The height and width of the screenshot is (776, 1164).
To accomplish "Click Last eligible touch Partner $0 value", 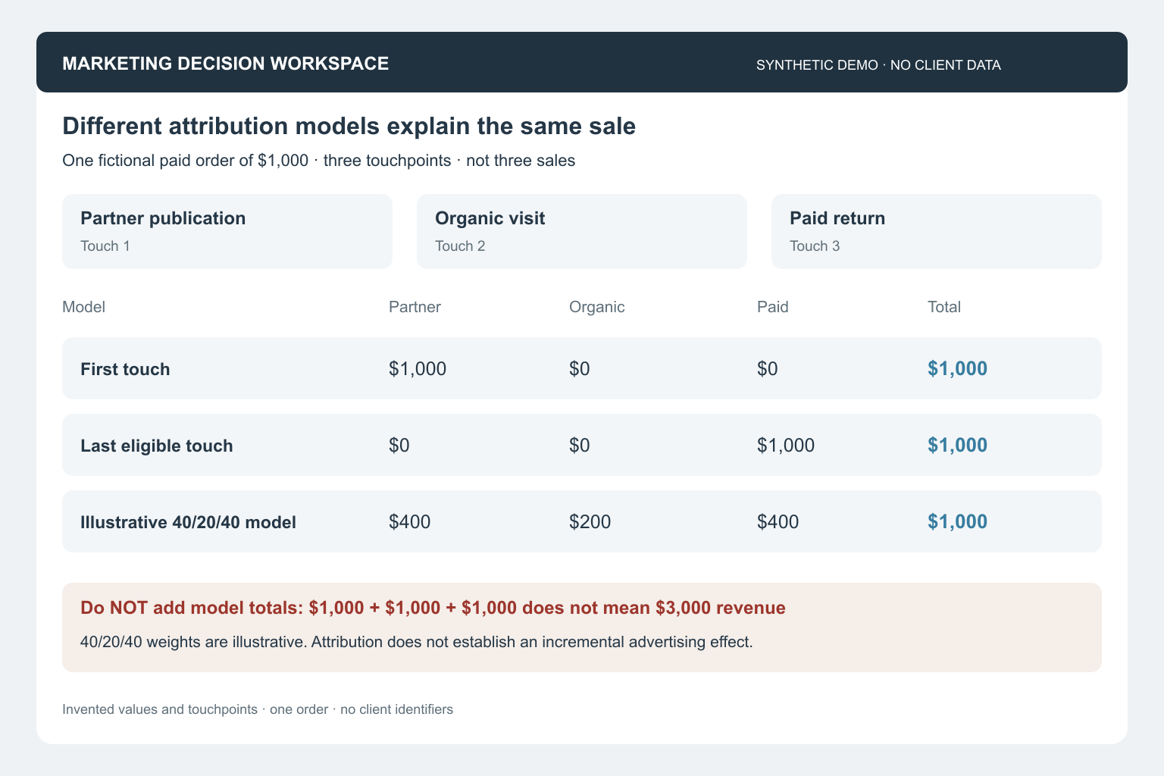I will (x=399, y=446).
